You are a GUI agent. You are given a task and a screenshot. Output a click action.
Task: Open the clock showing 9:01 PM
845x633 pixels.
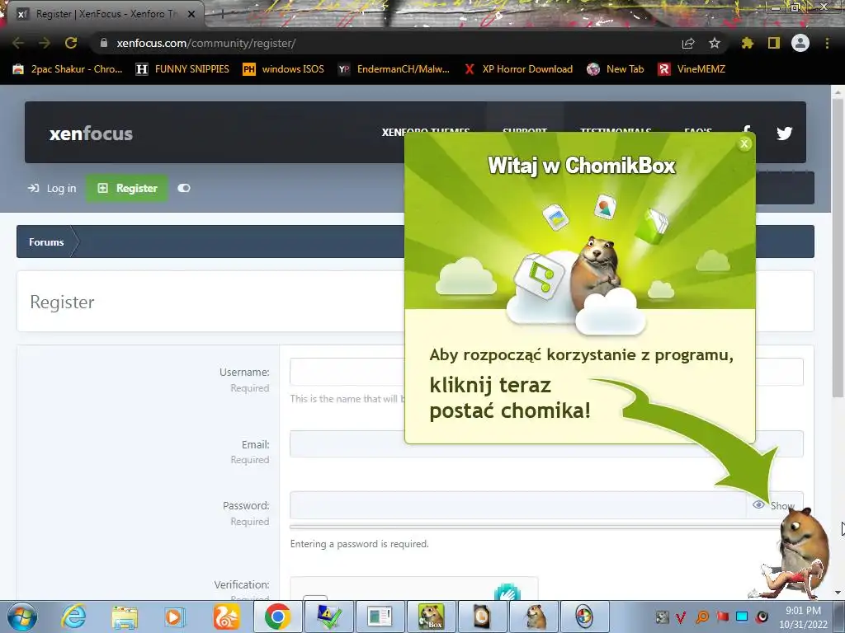coord(803,617)
